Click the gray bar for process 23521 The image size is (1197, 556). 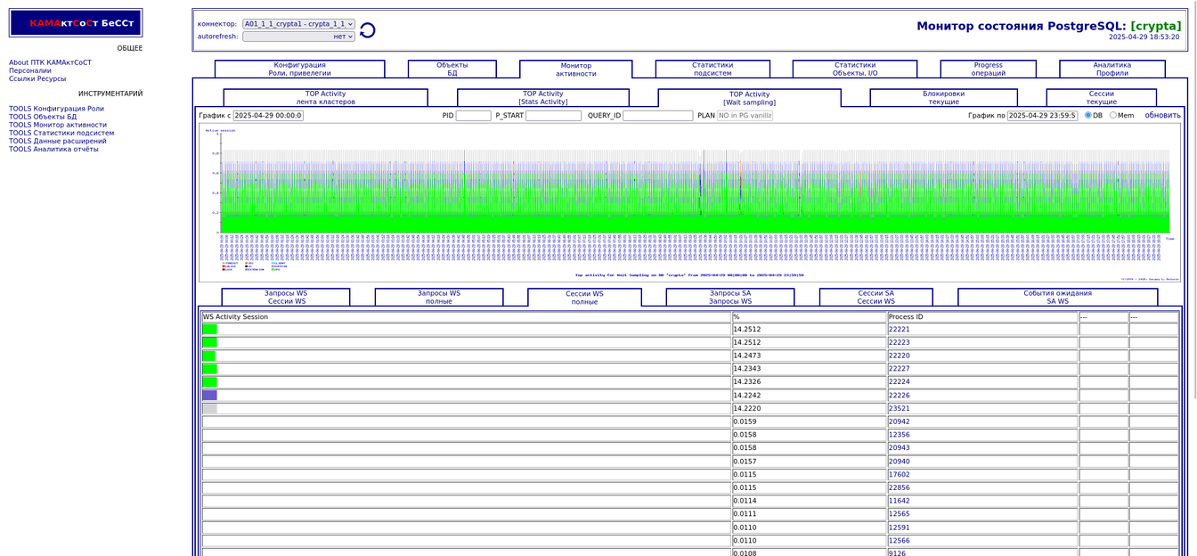coord(209,409)
